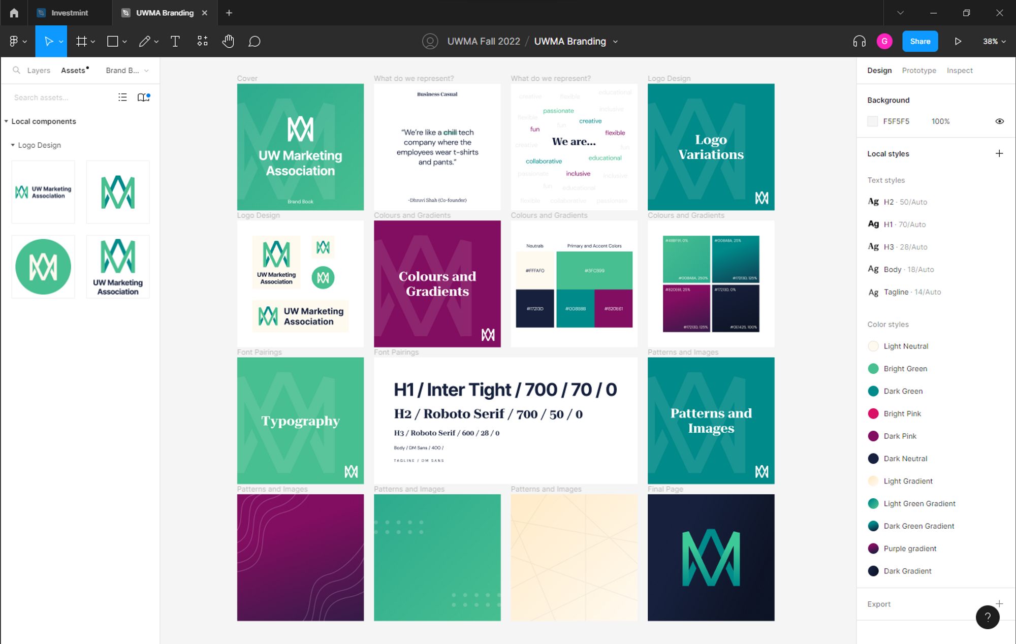
Task: Open shape tools dropdown arrow
Action: (x=124, y=42)
